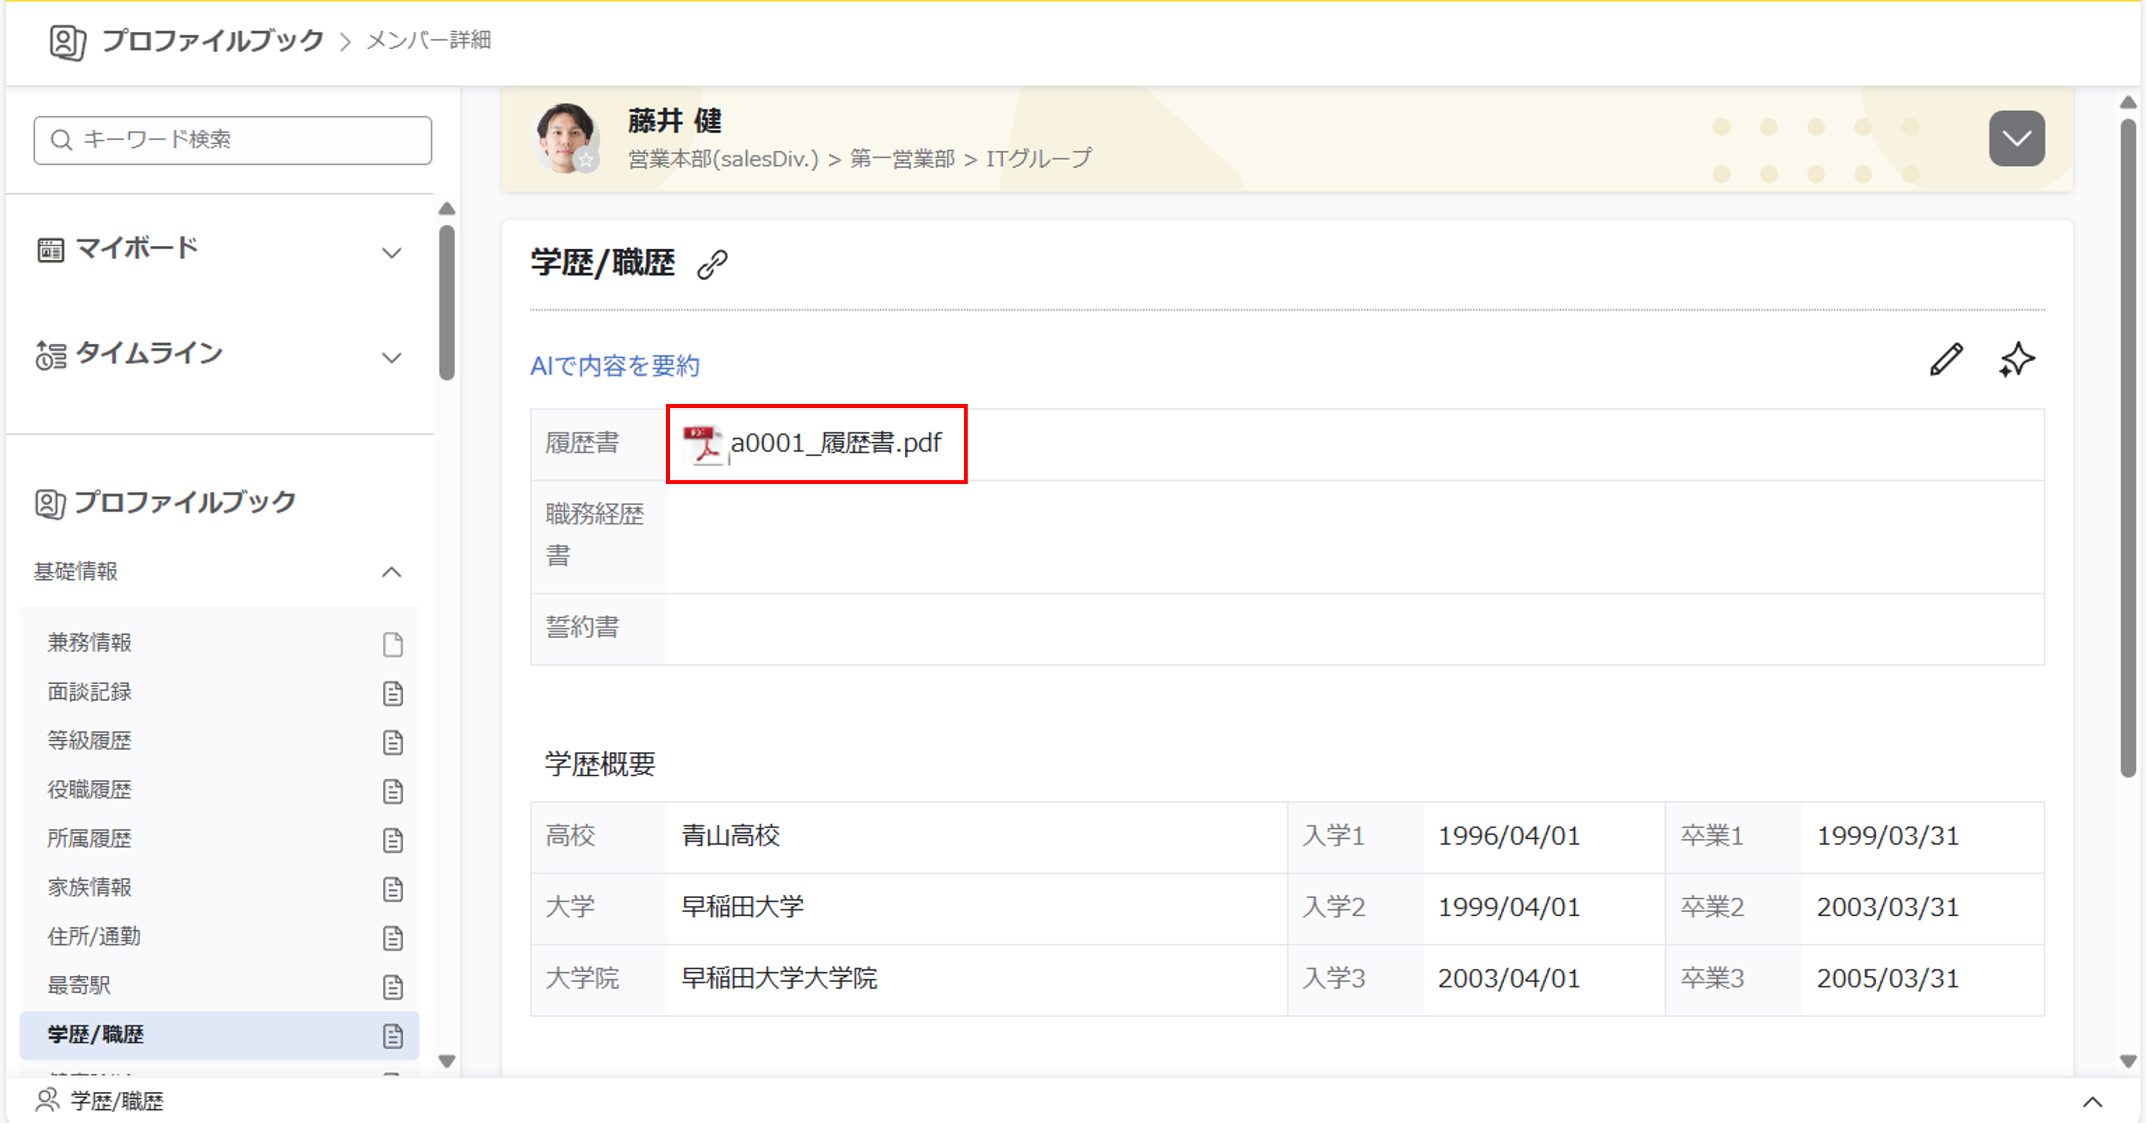Click the document icon next to 兼務情報
Image resolution: width=2146 pixels, height=1123 pixels.
[393, 644]
